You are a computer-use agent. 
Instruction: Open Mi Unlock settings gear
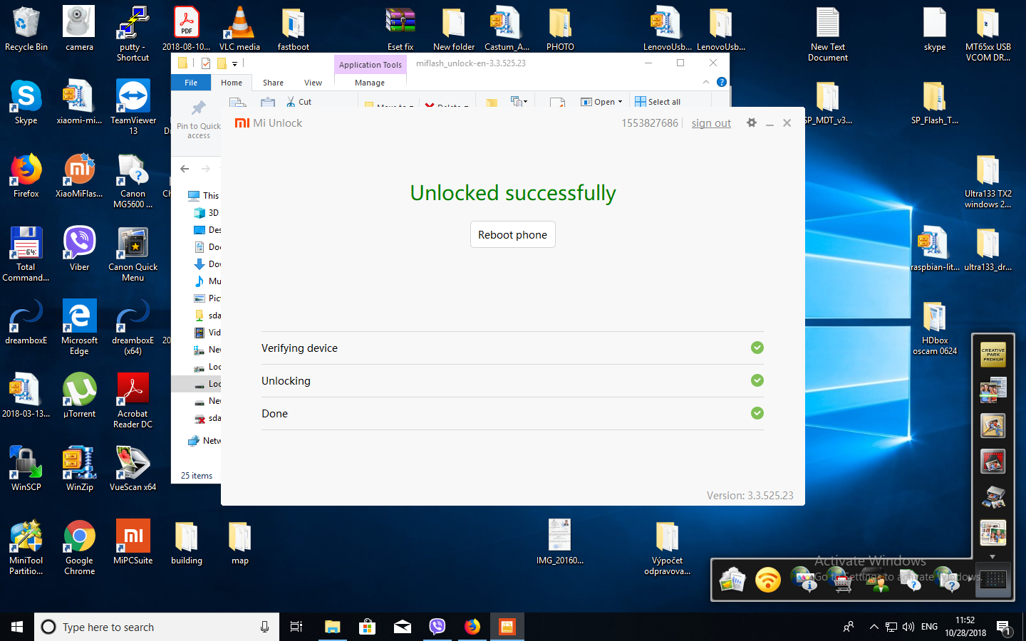(x=751, y=123)
